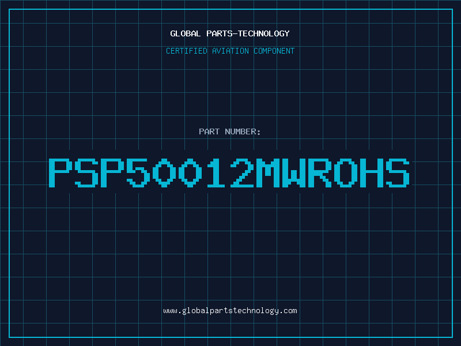This screenshot has height=346, width=461.
Task: Click the 'GLOBAL PARTS-TECHNOLOGY' heading
Action: click(230, 33)
